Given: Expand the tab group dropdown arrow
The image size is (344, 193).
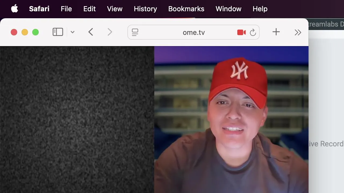Looking at the screenshot, I should tap(72, 32).
